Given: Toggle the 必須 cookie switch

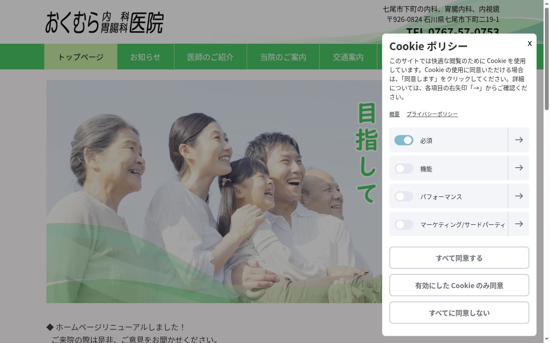Looking at the screenshot, I should (x=404, y=140).
